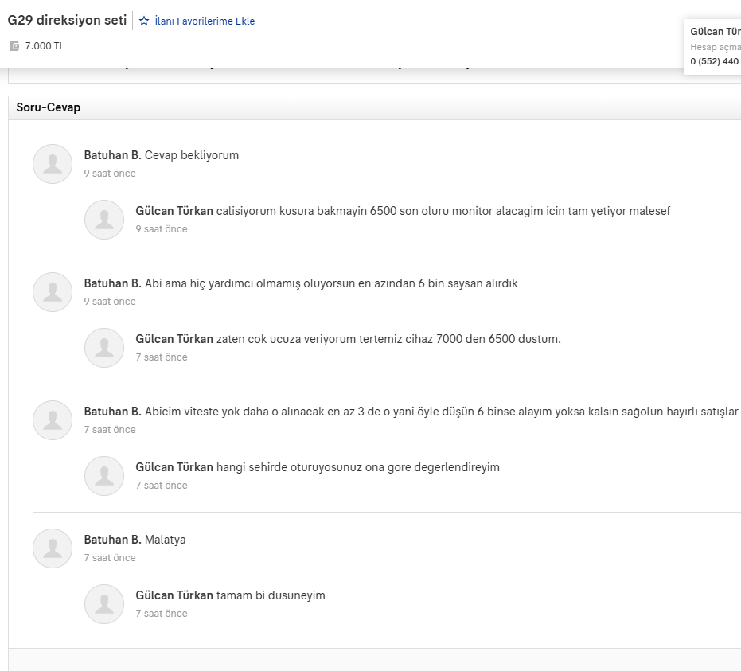Click Batuhan's avatar beside "Abicim viteste yok" comment
Screen dimensions: 741x671
tap(53, 420)
